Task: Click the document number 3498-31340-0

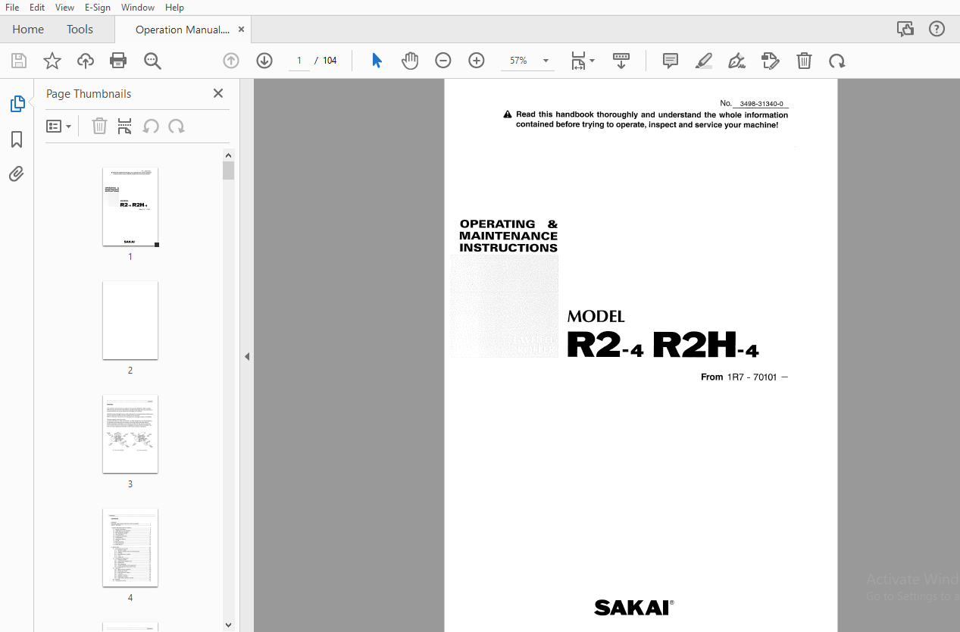Action: tap(761, 104)
